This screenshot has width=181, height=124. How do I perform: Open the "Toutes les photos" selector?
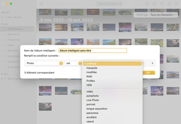click(x=109, y=4)
